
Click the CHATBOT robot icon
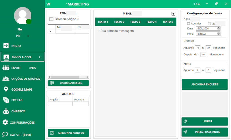6,111
